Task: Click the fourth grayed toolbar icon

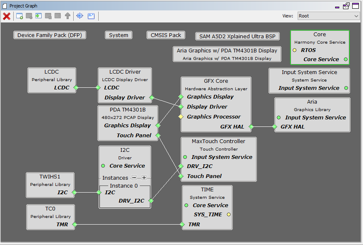Action: tap(48, 16)
